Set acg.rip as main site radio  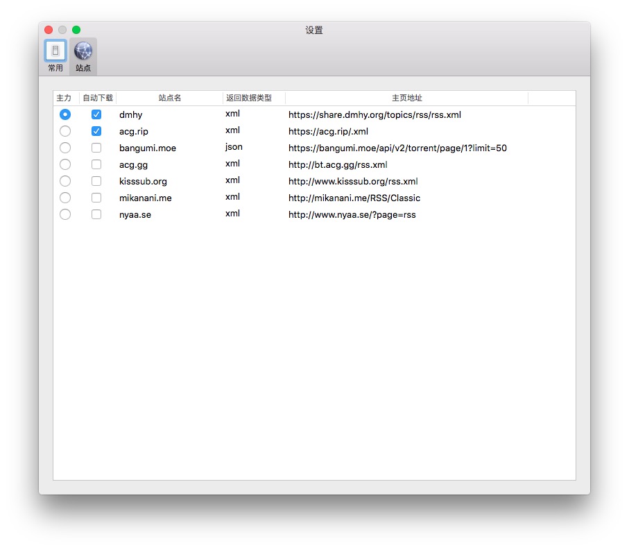tap(65, 131)
